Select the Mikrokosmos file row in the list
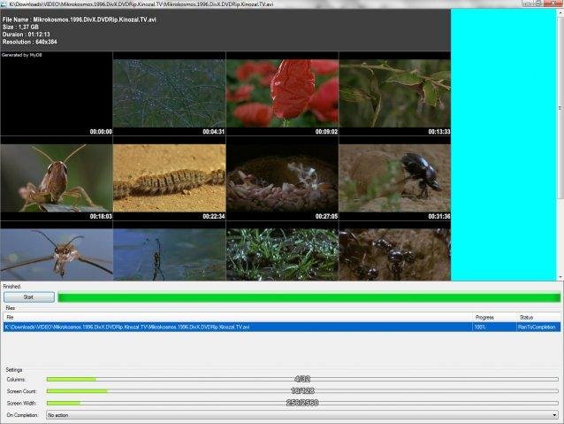 point(282,328)
